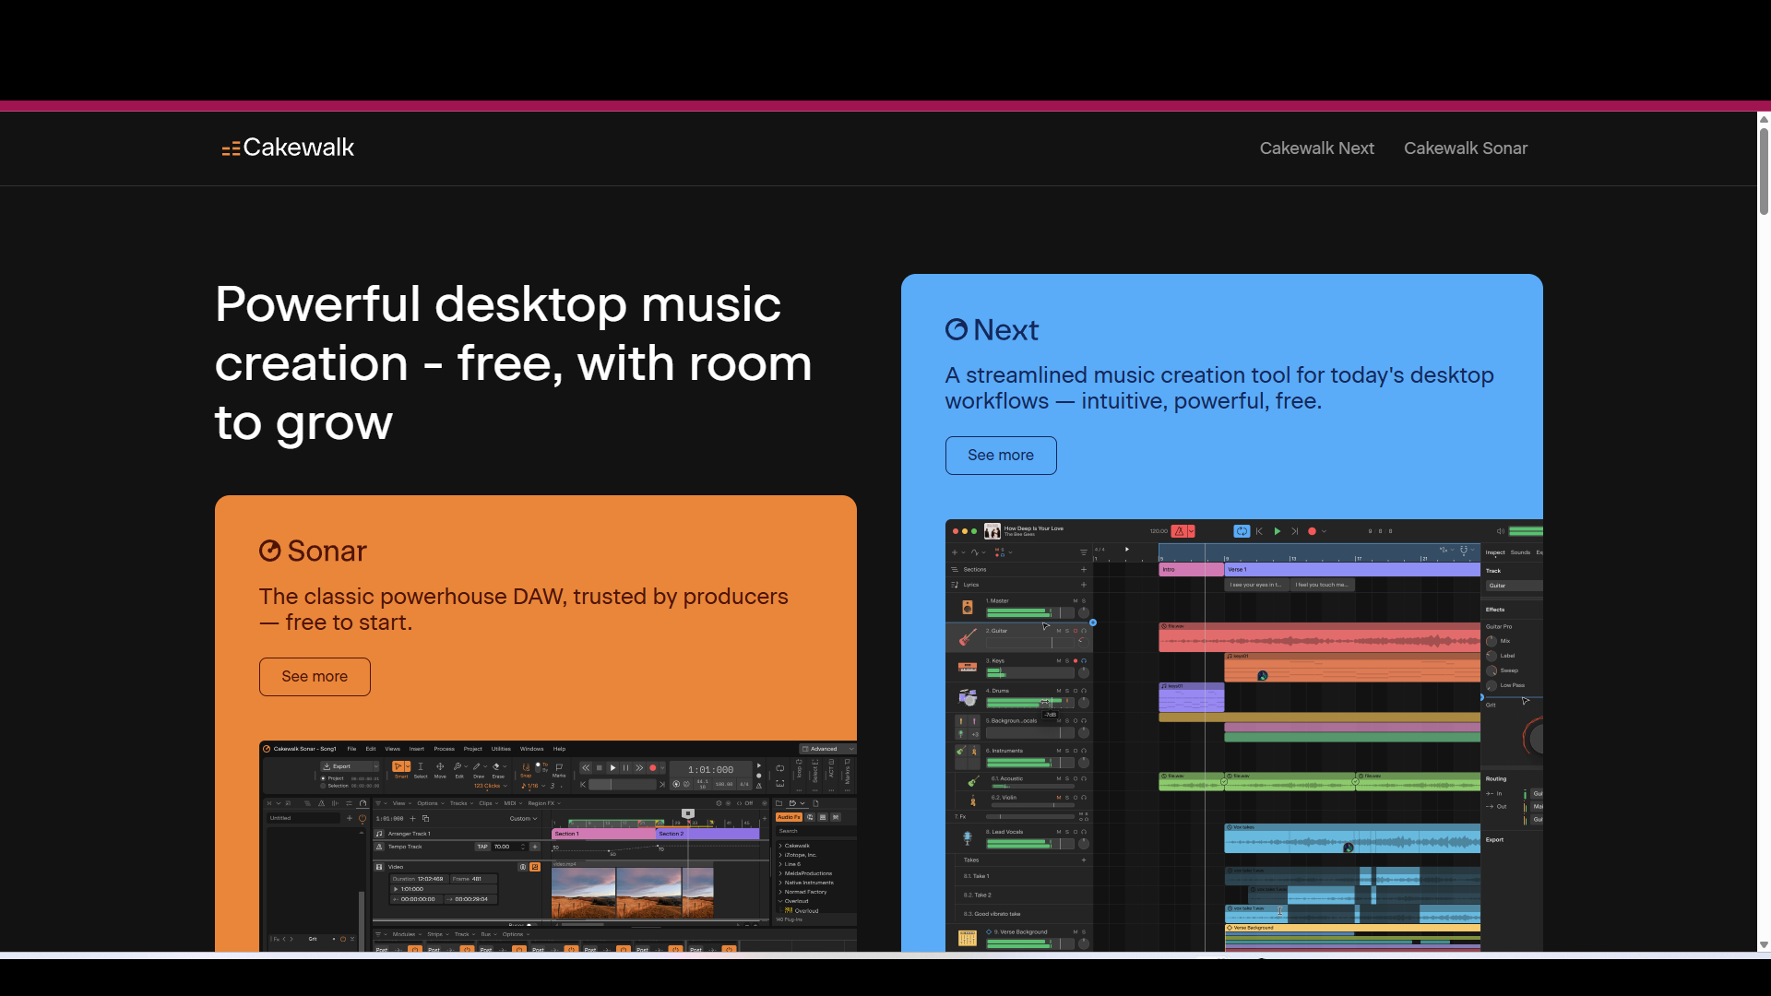The width and height of the screenshot is (1771, 996).
Task: Select the Project radio button under Export
Action: [x=323, y=778]
